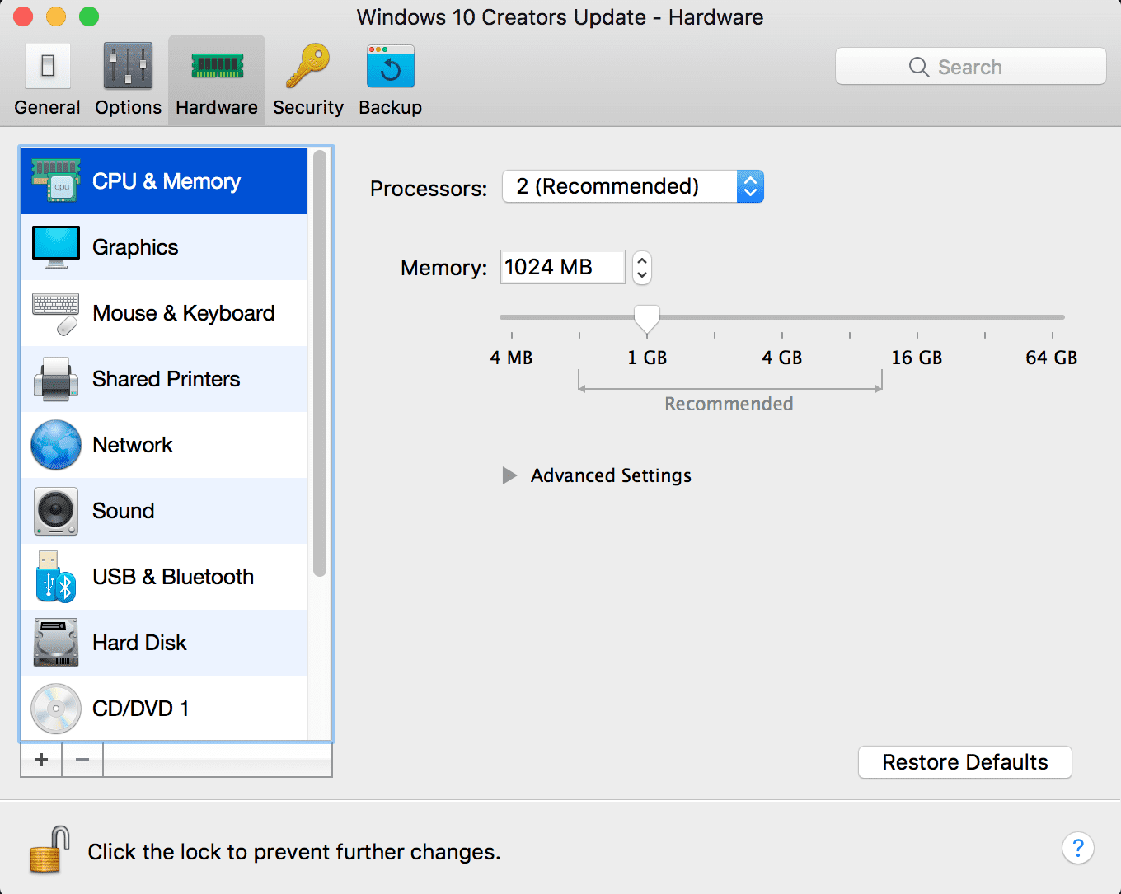Click the Hardware tab label
The image size is (1121, 894).
[217, 107]
